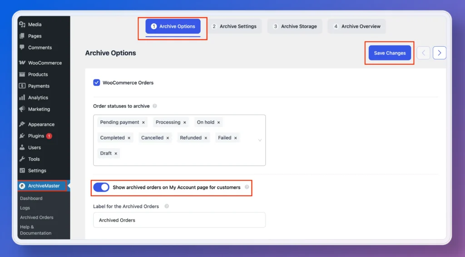The width and height of the screenshot is (465, 257).
Task: Click the Plugins update badge showing 1
Action: (49, 136)
